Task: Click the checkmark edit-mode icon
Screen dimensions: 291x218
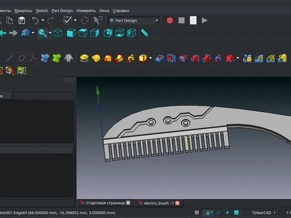Action: point(68,20)
